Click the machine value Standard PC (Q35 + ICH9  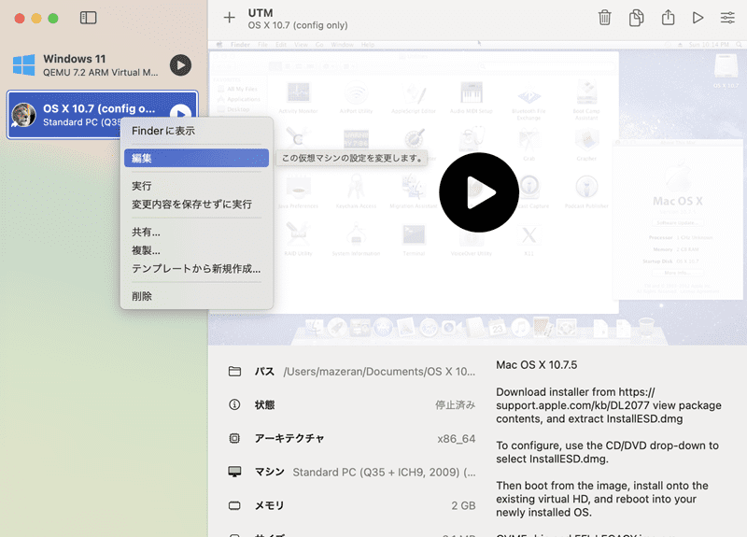click(384, 473)
